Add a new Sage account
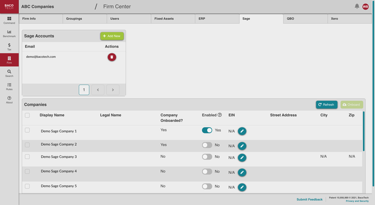The width and height of the screenshot is (375, 205). click(x=112, y=36)
